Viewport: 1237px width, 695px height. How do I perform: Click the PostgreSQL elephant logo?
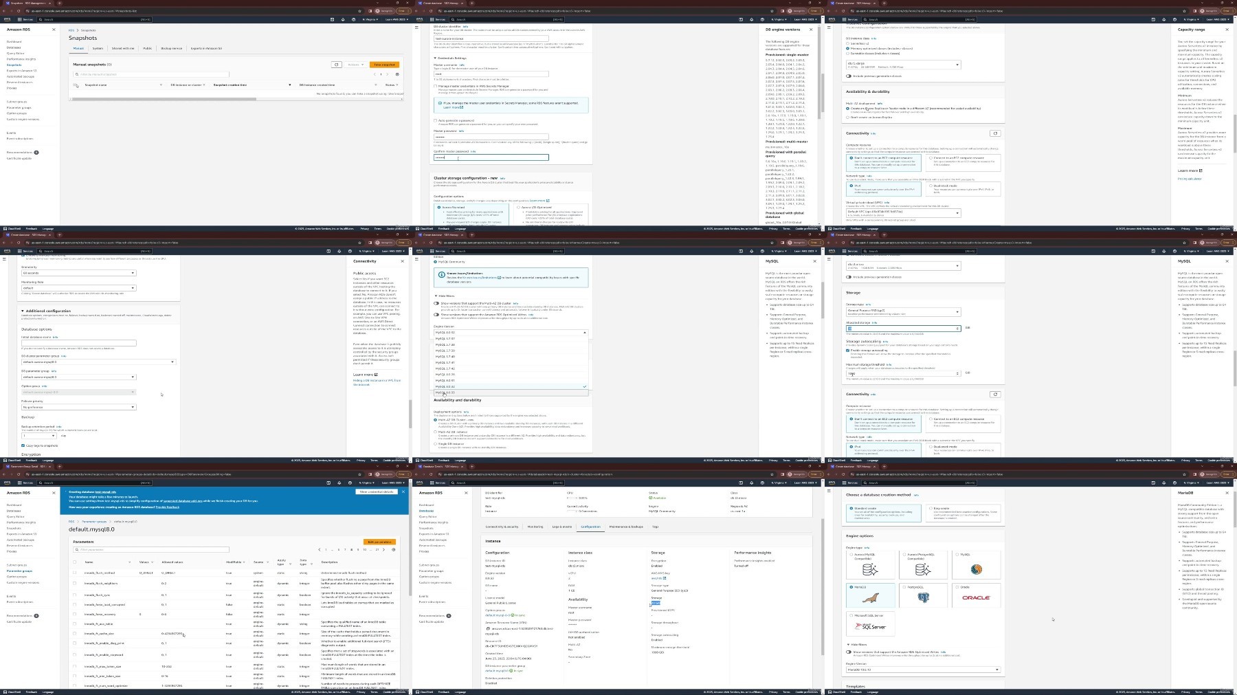coord(923,598)
